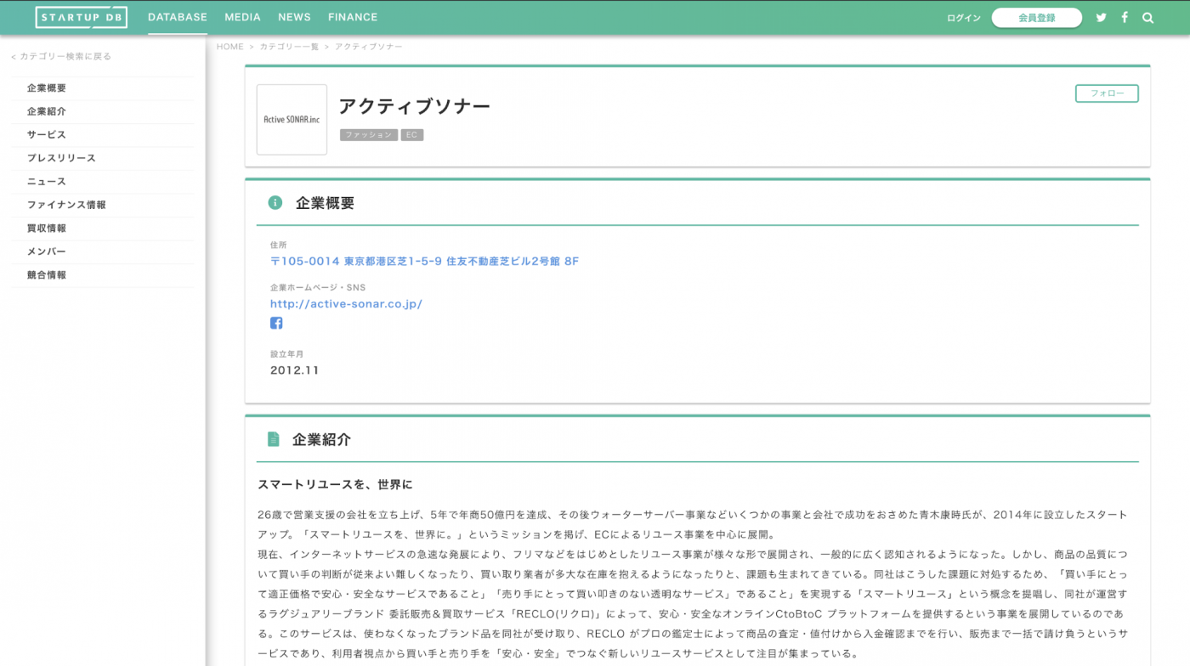Image resolution: width=1190 pixels, height=666 pixels.
Task: Open Twitter icon in header
Action: pos(1102,17)
